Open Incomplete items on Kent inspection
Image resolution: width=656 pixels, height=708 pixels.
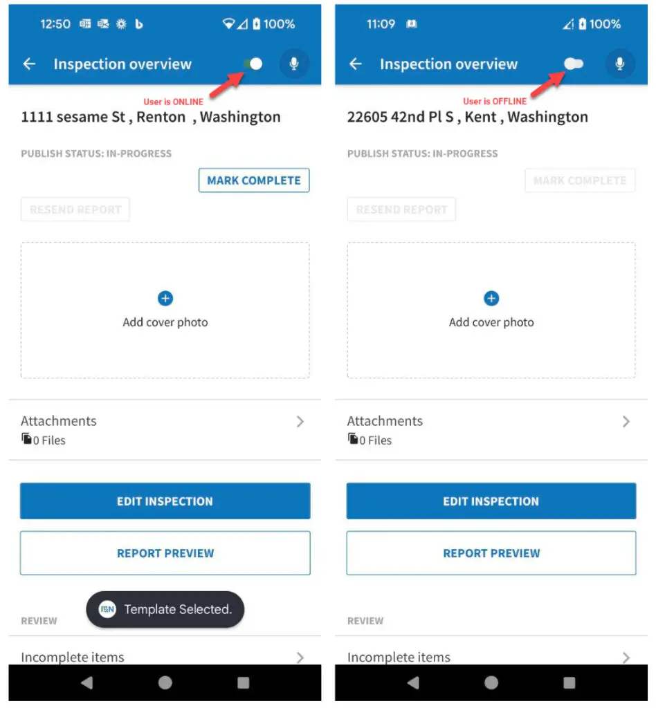(491, 657)
